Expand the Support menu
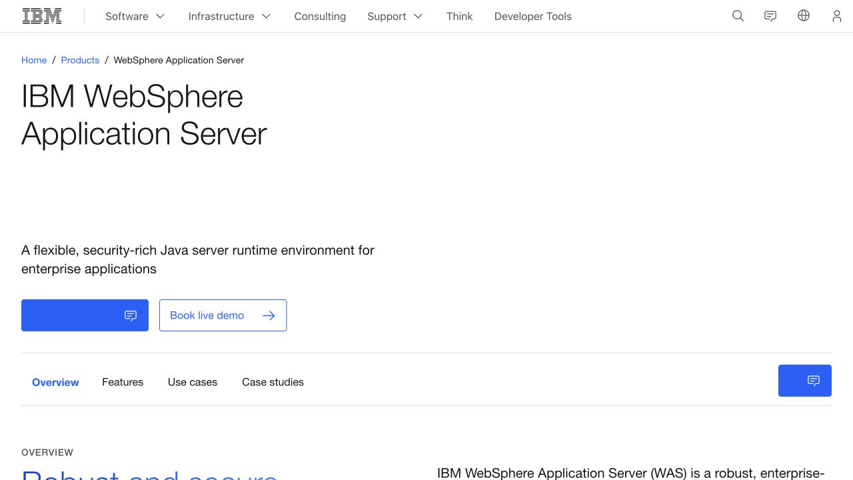Viewport: 853px width, 480px height. pyautogui.click(x=395, y=16)
